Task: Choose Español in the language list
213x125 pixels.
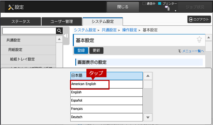Action: point(106,101)
